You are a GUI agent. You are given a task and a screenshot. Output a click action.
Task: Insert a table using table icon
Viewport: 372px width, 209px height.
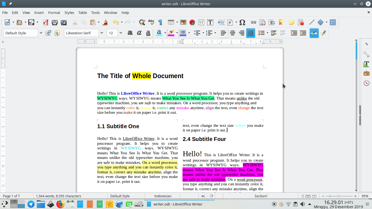coord(171,22)
